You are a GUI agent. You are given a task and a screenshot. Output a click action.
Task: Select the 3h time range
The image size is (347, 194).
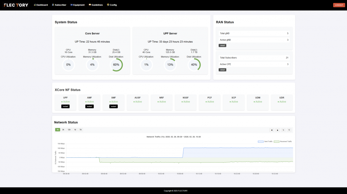63,130
